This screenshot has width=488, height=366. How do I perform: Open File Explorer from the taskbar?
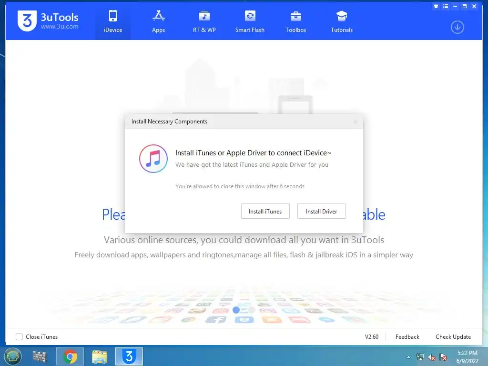pyautogui.click(x=99, y=356)
